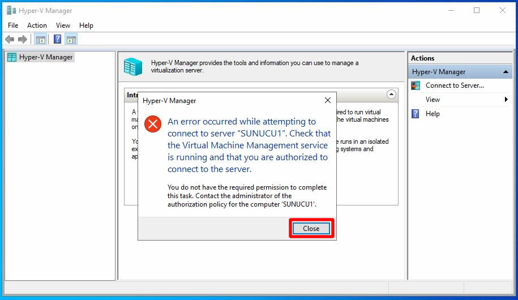Click the Hyper-V Manager title bar icon
Viewport: 518px width, 300px height.
[11, 11]
